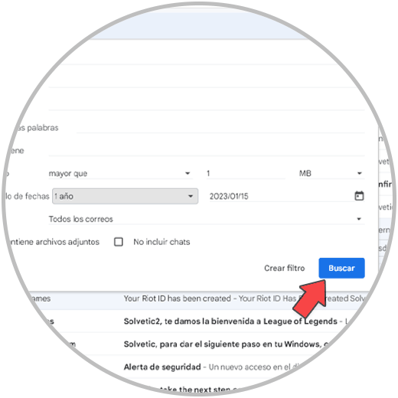Image resolution: width=398 pixels, height=398 pixels.
Task: Expand the mayor que size dropdown
Action: point(120,174)
